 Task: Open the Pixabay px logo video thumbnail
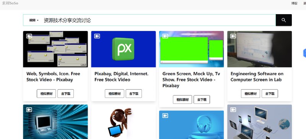coord(123,49)
